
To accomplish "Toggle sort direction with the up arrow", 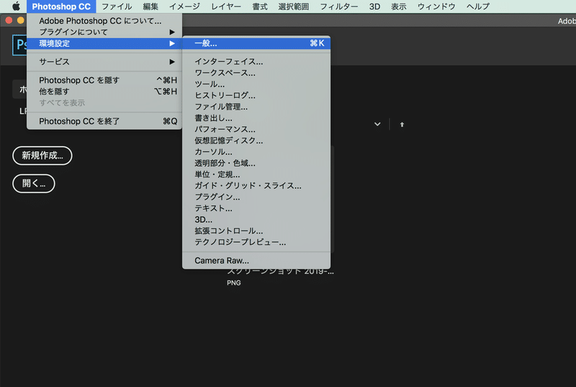I will pos(402,125).
